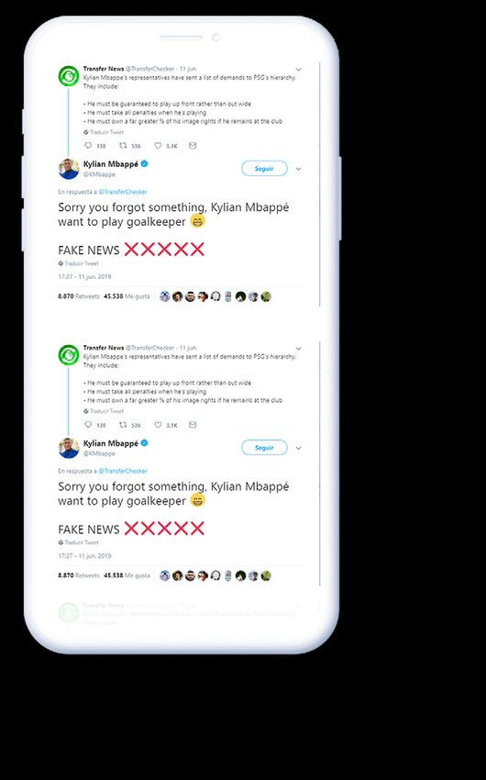The width and height of the screenshot is (486, 780).
Task: Click the heart icon in the lower tweet copy
Action: (x=158, y=425)
